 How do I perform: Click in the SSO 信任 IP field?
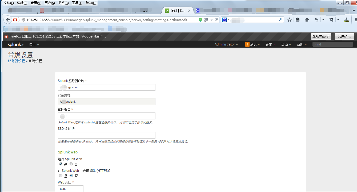coord(107,135)
